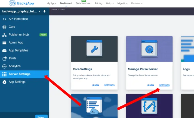This screenshot has width=194, height=118.
Task: Click the API Reference code brackets icon
Action: click(4, 19)
